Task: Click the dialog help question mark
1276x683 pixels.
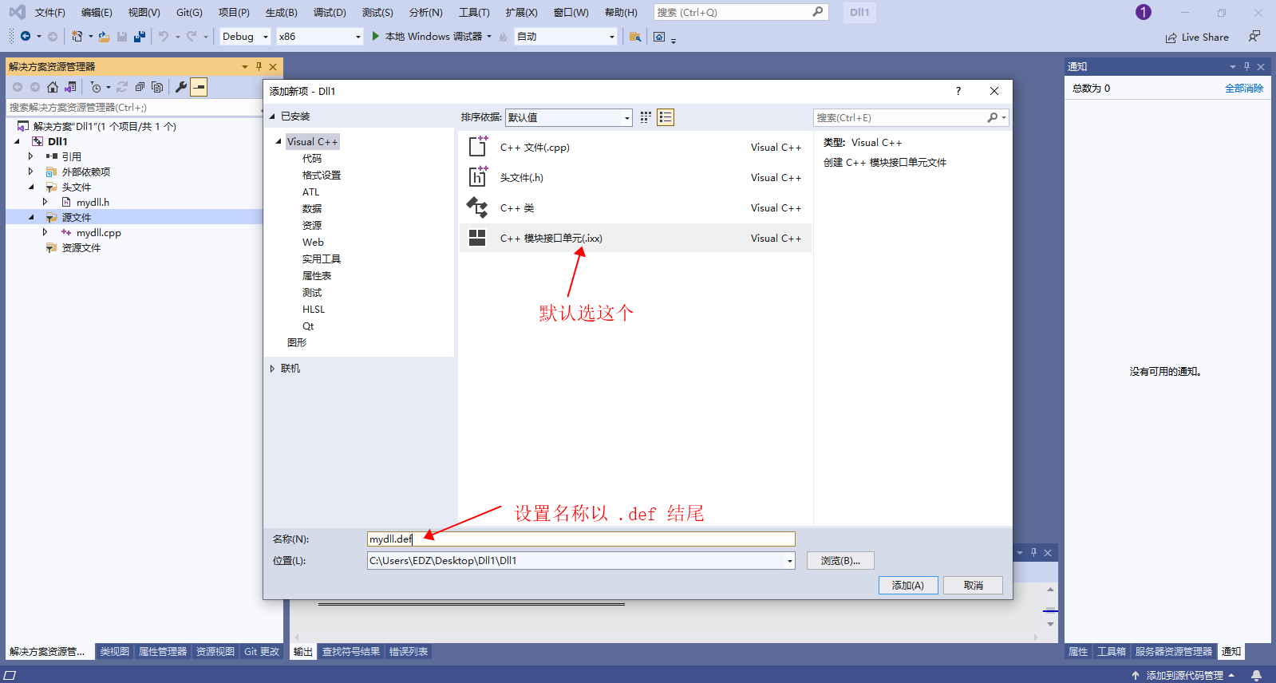Action: [958, 91]
